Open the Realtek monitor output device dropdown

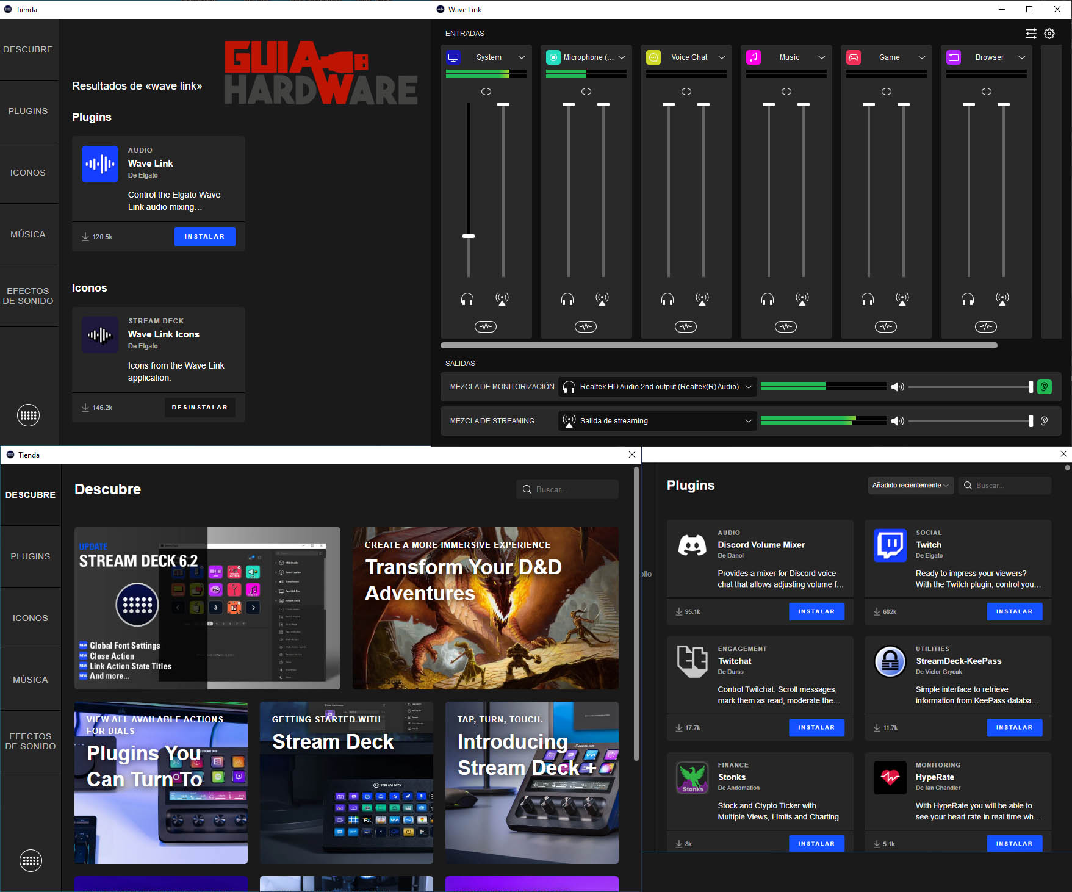[x=658, y=387]
